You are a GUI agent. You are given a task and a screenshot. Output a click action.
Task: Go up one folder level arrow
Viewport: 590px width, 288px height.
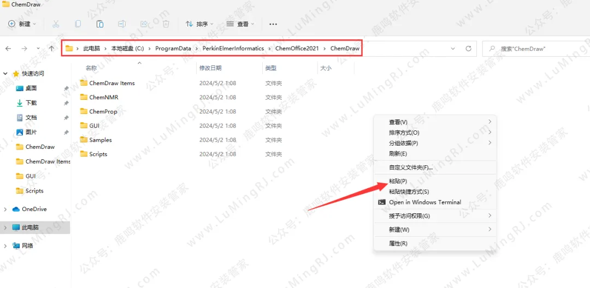[x=52, y=49]
